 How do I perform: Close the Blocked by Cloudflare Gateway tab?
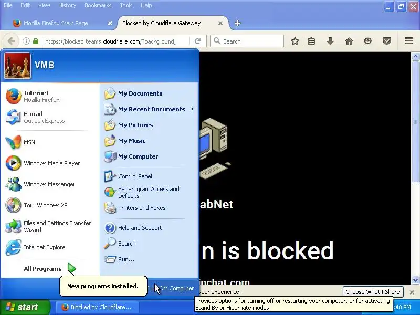pos(220,23)
